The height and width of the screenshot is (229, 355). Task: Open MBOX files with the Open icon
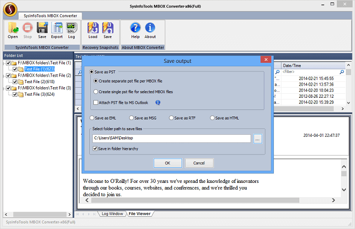tap(13, 30)
